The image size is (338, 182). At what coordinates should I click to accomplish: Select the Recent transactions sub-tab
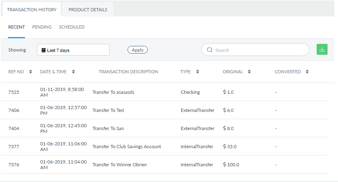(x=16, y=27)
